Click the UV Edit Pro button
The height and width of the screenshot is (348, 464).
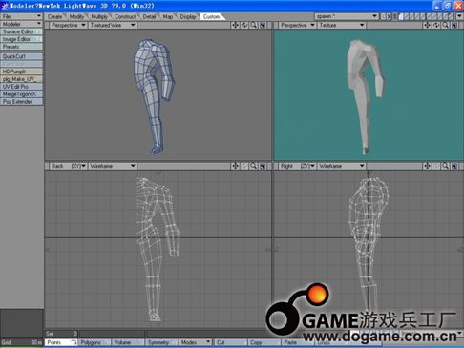click(x=21, y=87)
